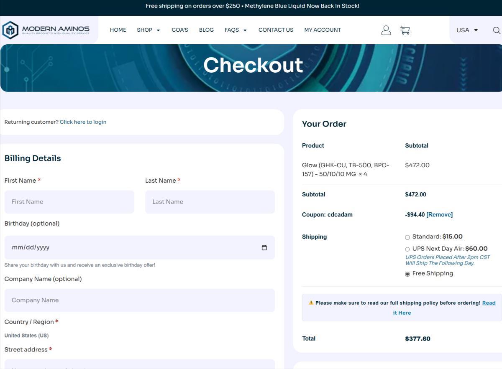
Task: Click into the First Name field
Action: pos(69,202)
